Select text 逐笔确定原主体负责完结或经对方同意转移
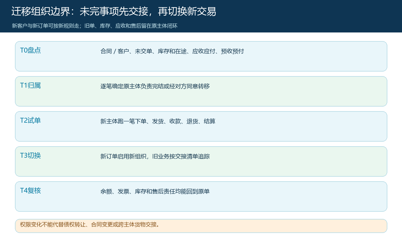Image resolution: width=402 pixels, height=237 pixels. pyautogui.click(x=155, y=86)
